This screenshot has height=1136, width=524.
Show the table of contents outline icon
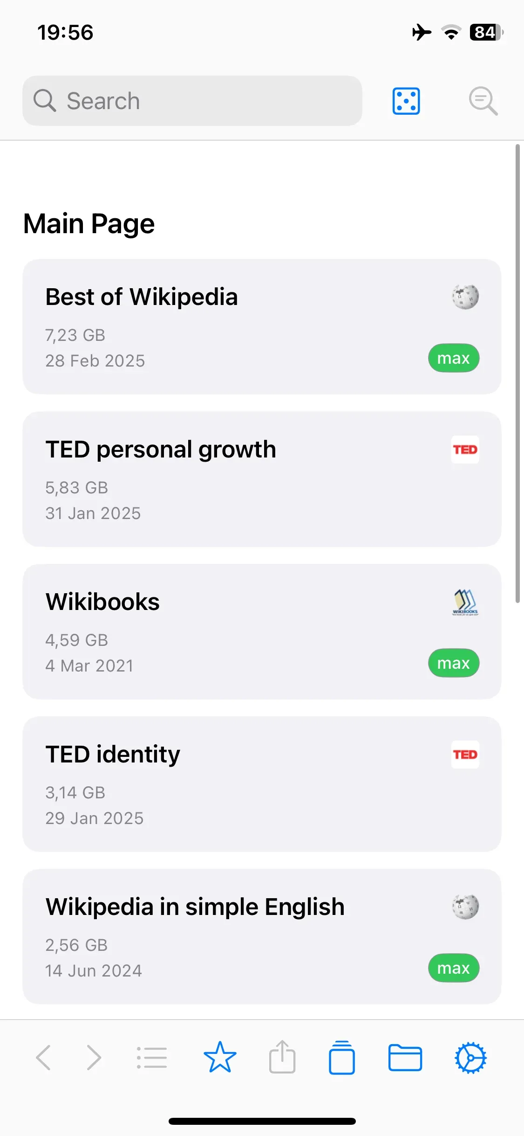coord(152,1058)
